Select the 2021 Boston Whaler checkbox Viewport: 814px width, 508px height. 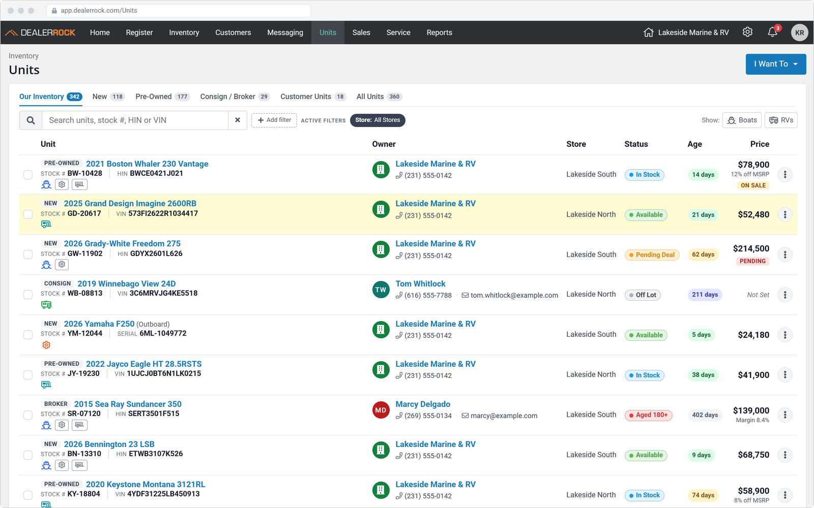pyautogui.click(x=28, y=175)
